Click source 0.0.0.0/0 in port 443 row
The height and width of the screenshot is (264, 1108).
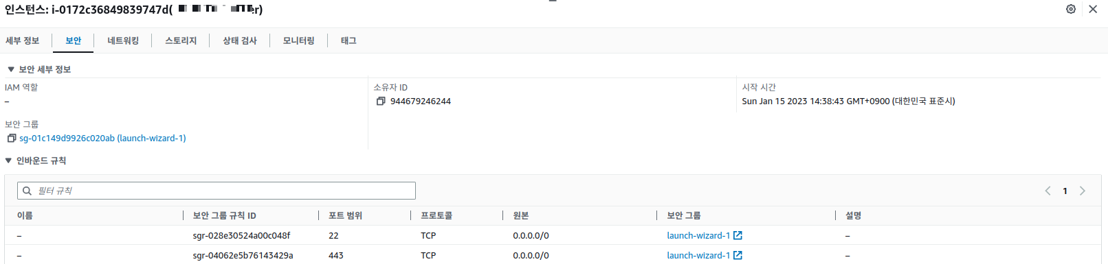(x=531, y=255)
